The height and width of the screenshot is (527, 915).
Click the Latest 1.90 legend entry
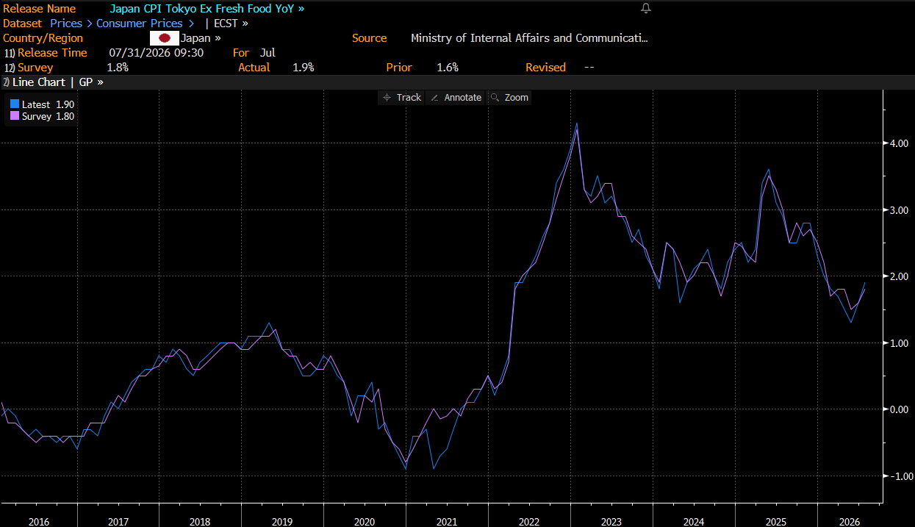(x=42, y=104)
